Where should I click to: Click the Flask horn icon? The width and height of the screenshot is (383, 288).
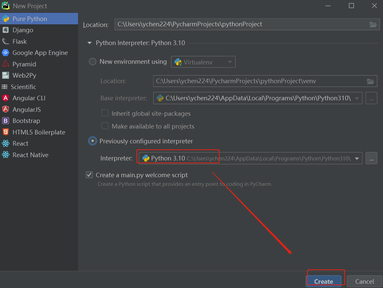click(6, 41)
